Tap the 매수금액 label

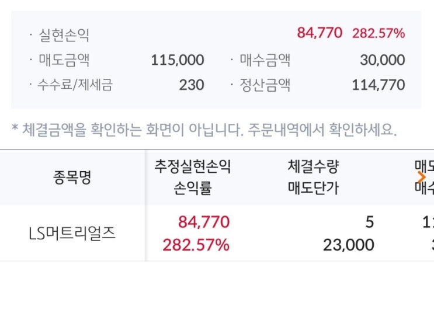(264, 60)
